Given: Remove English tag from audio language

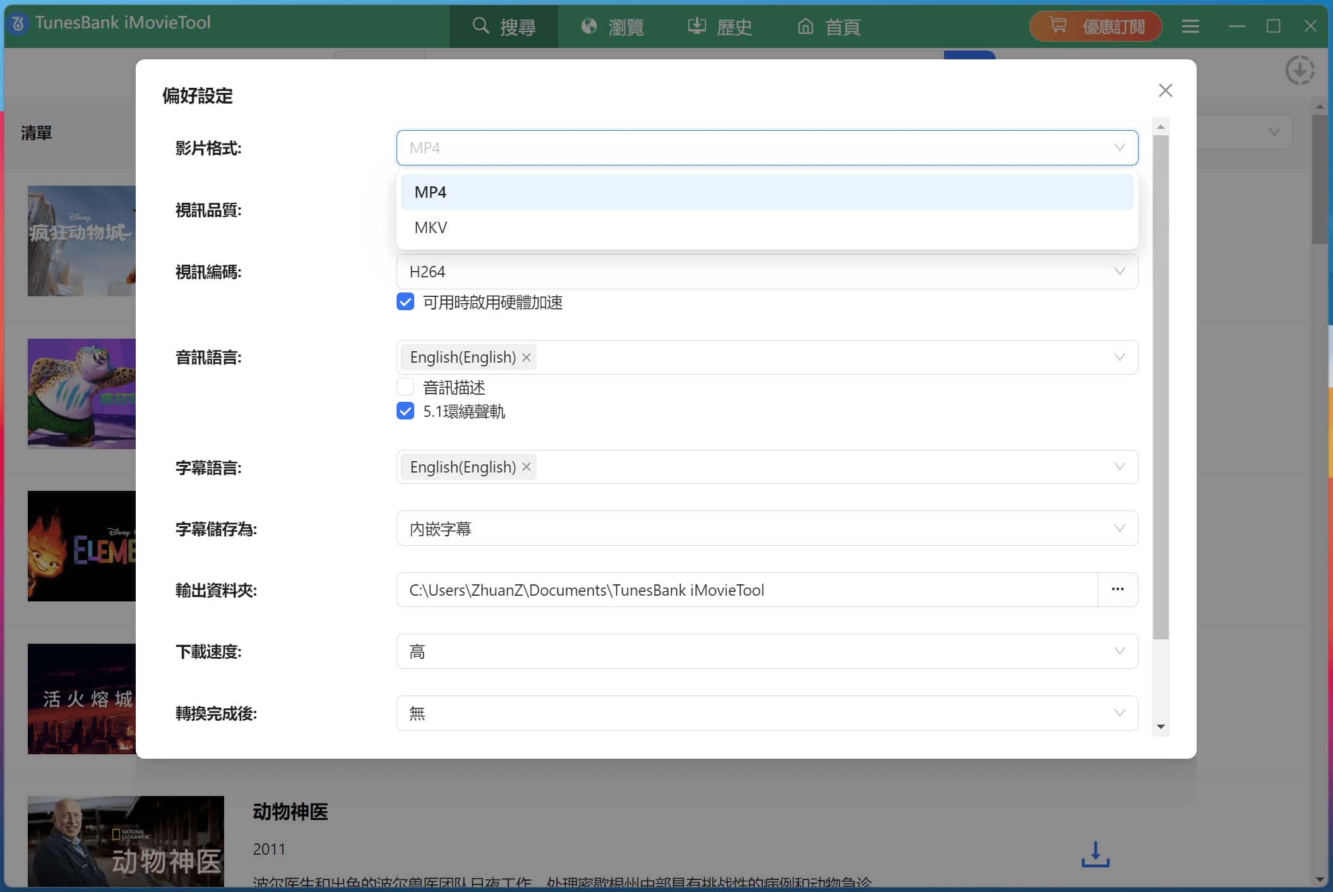Looking at the screenshot, I should tap(527, 358).
